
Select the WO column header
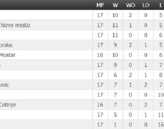[131, 5]
